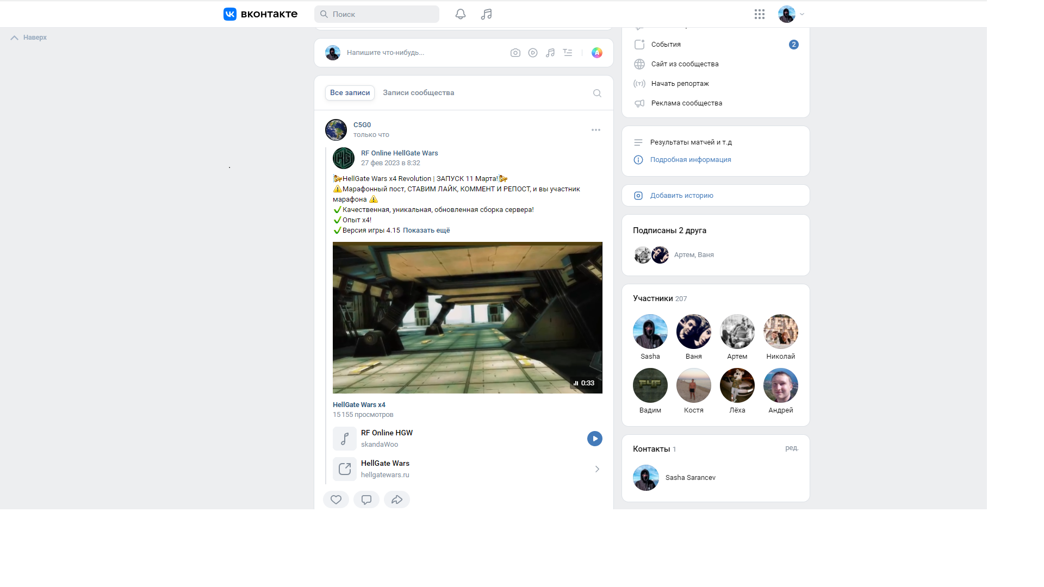
Task: Open member Ваня's avatar
Action: point(694,332)
